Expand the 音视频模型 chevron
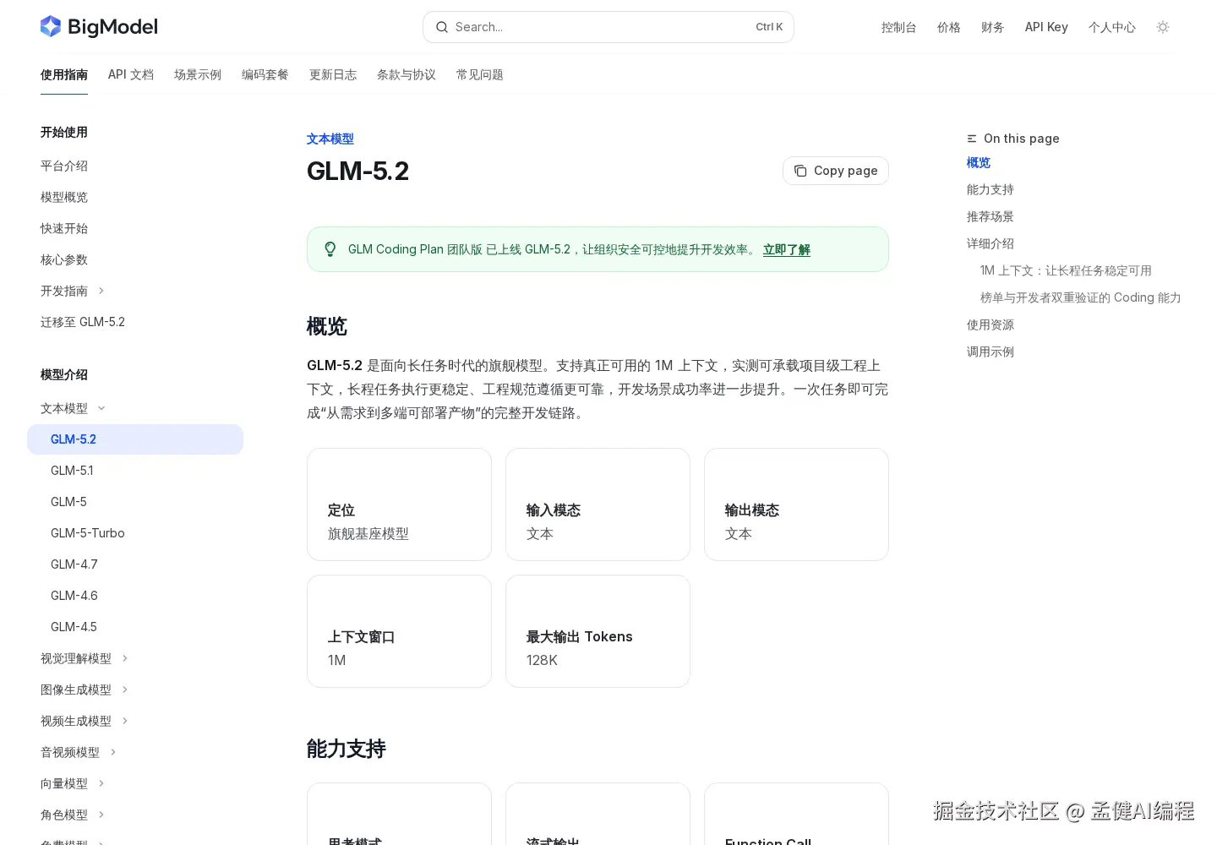 click(x=113, y=752)
